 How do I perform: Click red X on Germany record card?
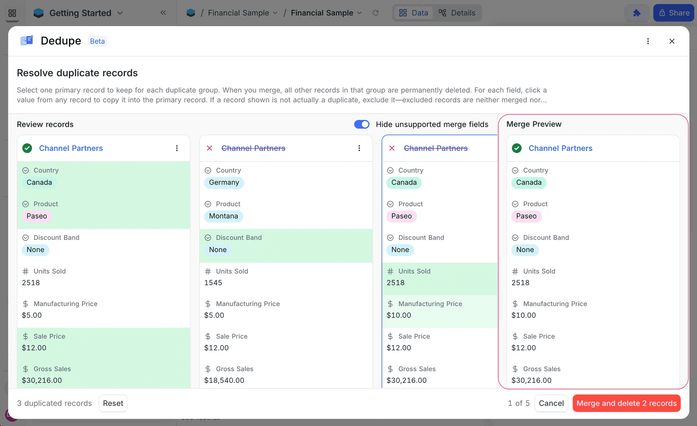pyautogui.click(x=209, y=148)
